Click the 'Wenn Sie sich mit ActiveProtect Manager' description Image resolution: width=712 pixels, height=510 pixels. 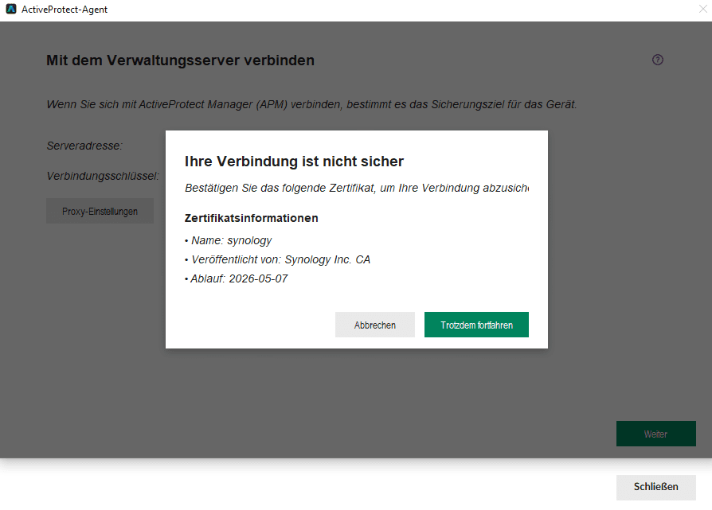click(311, 104)
